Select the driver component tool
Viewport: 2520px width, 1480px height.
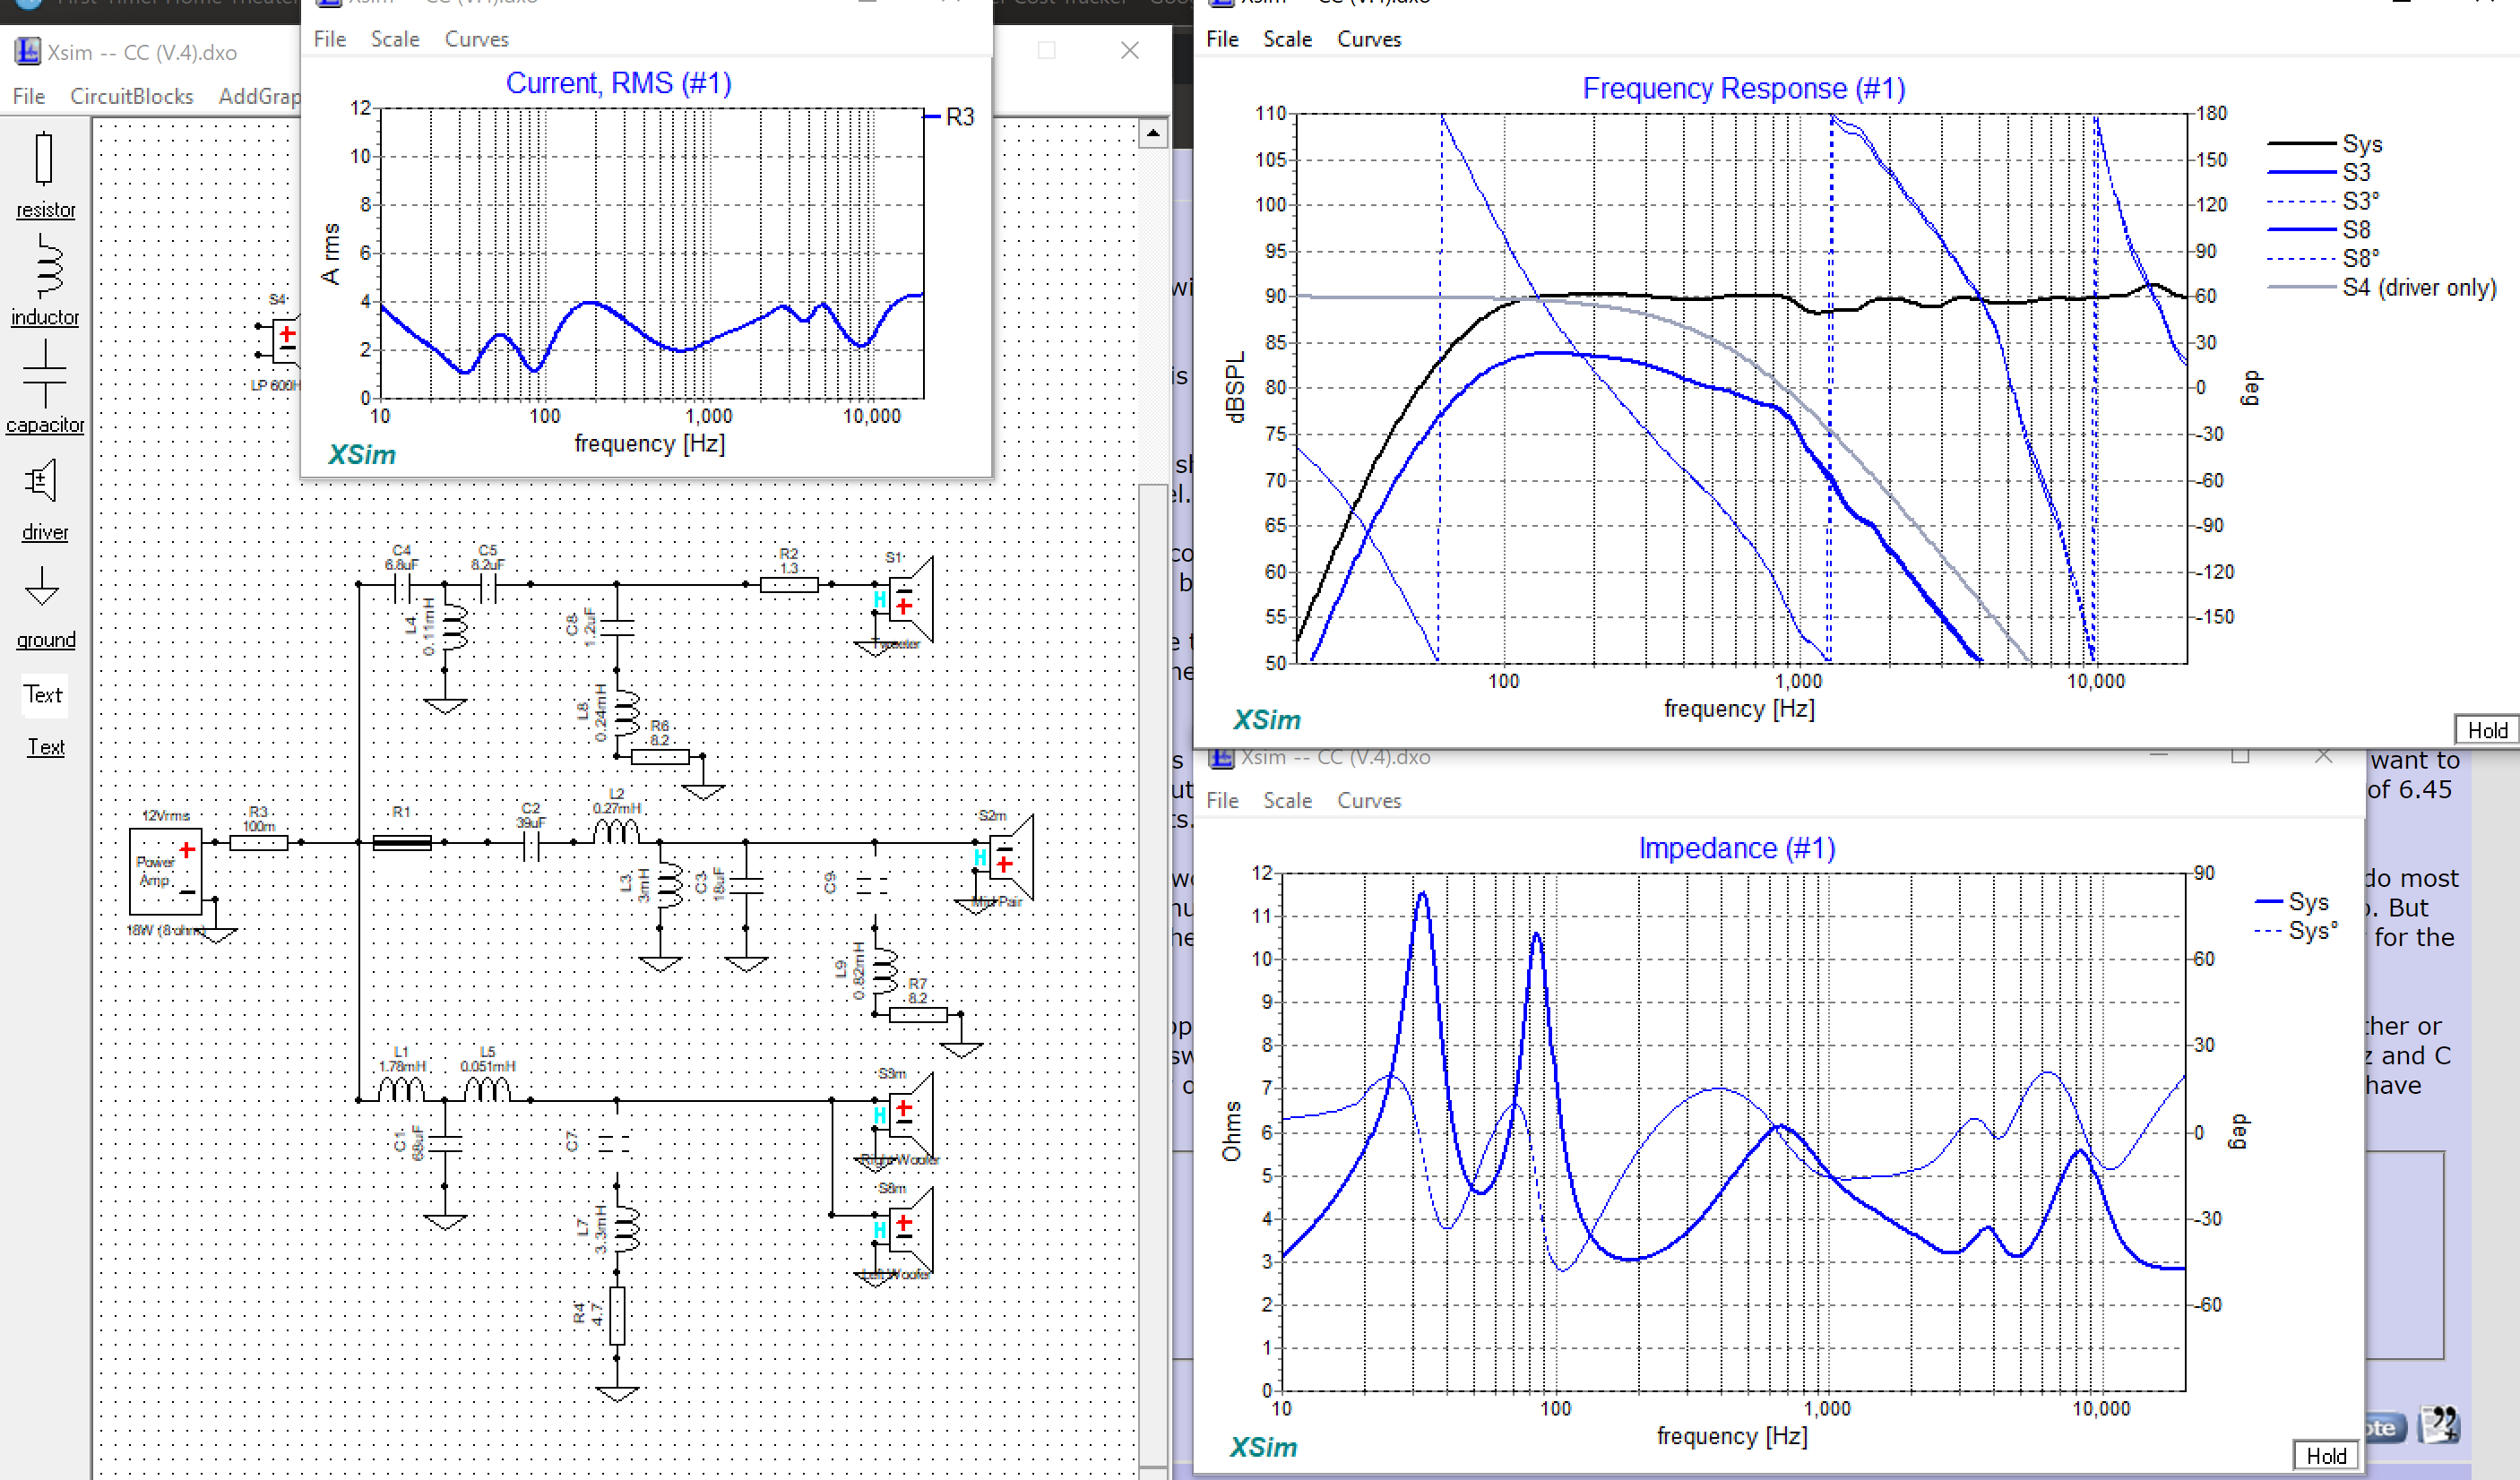pyautogui.click(x=44, y=500)
